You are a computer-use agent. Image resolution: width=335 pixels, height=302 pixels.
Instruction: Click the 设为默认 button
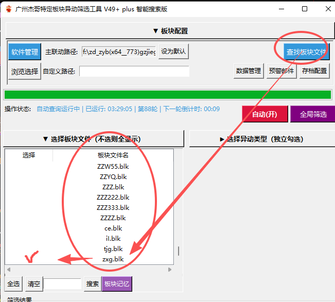tap(173, 51)
